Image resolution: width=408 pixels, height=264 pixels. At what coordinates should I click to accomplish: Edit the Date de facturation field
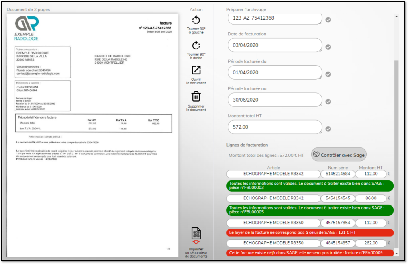275,45
